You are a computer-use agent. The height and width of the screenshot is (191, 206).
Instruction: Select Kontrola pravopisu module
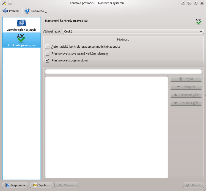(21, 41)
